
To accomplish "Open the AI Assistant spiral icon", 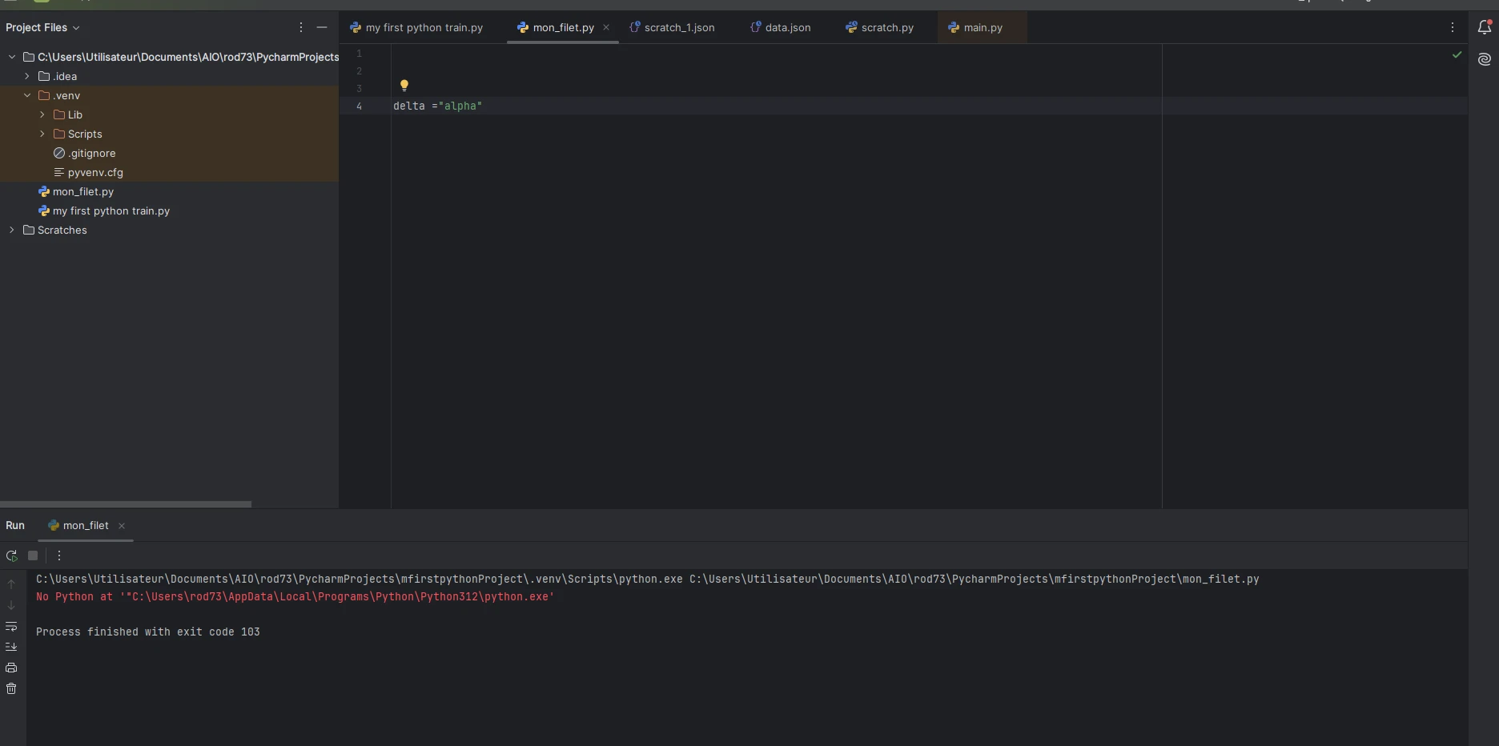I will click(1484, 59).
